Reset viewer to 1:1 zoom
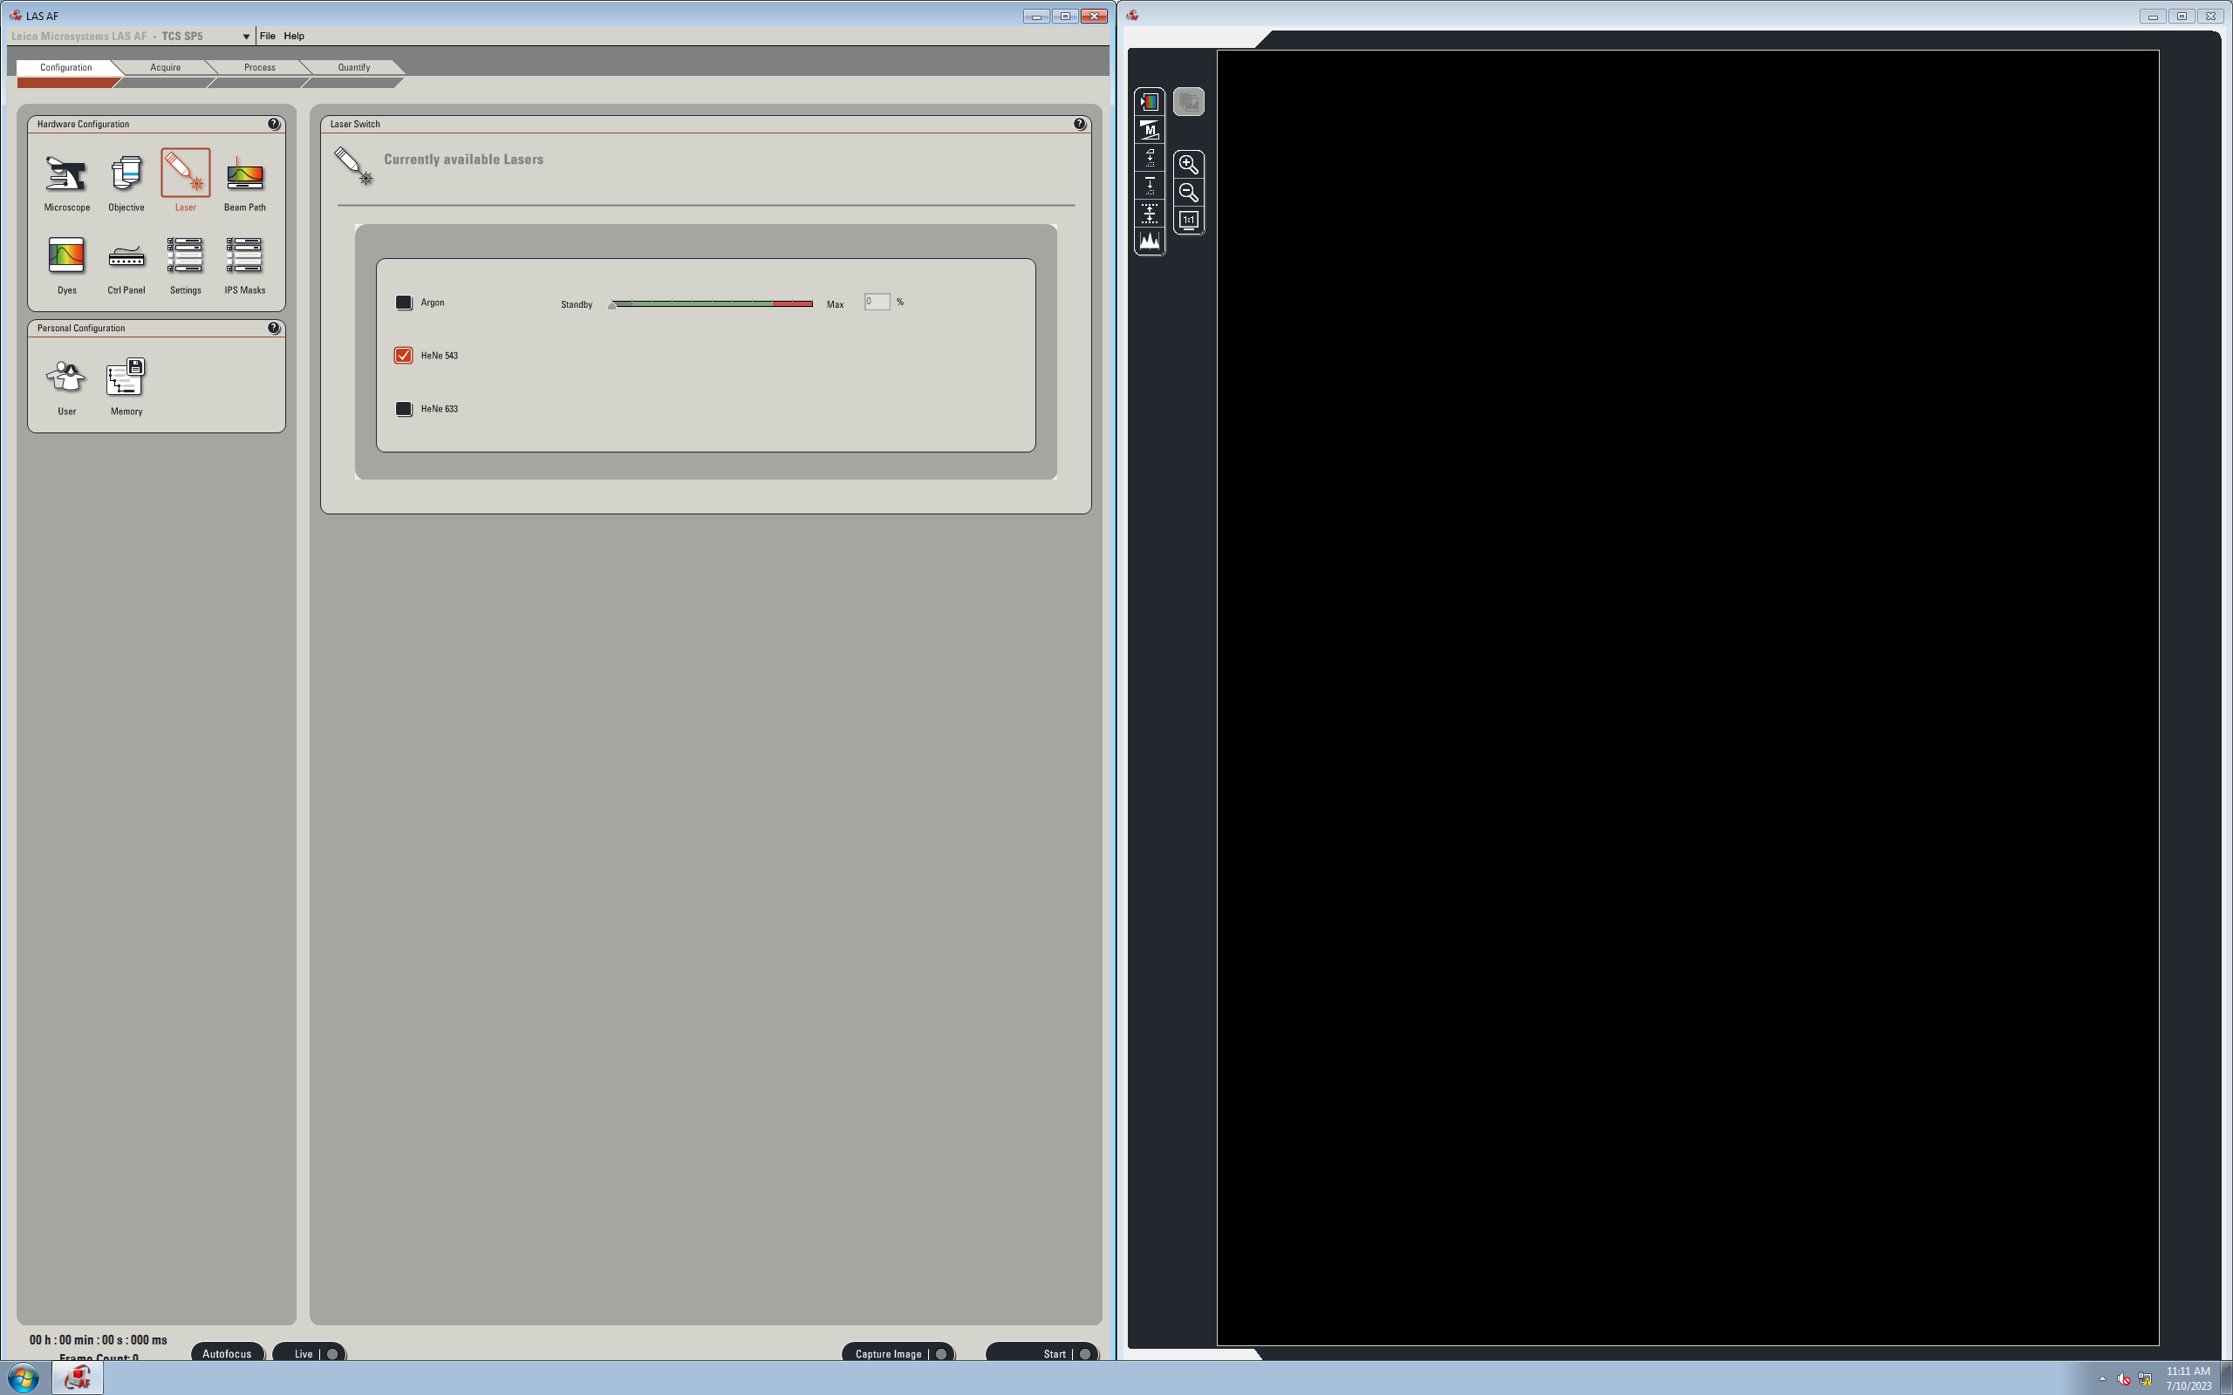Image resolution: width=2233 pixels, height=1395 pixels. (1189, 221)
